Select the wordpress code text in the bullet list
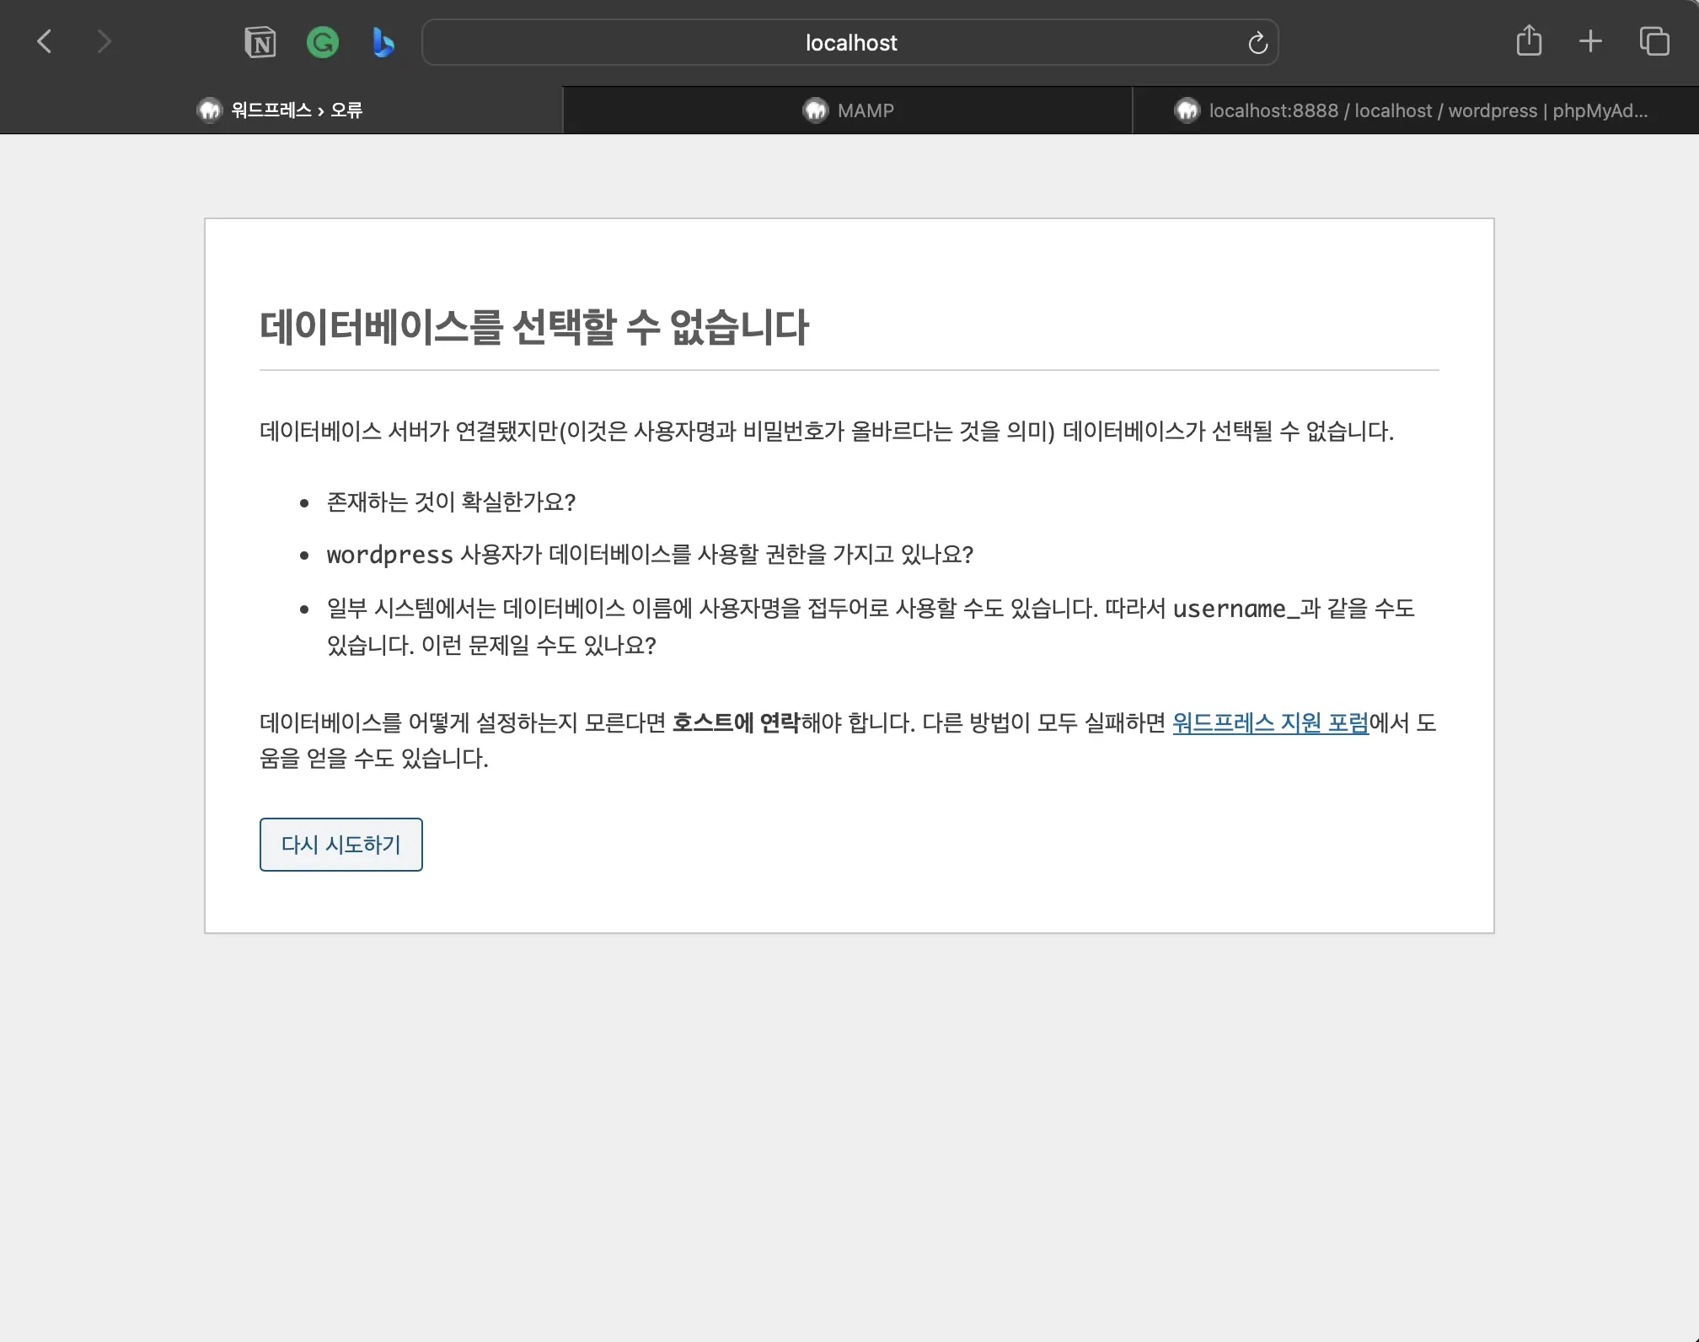This screenshot has width=1699, height=1342. [389, 555]
